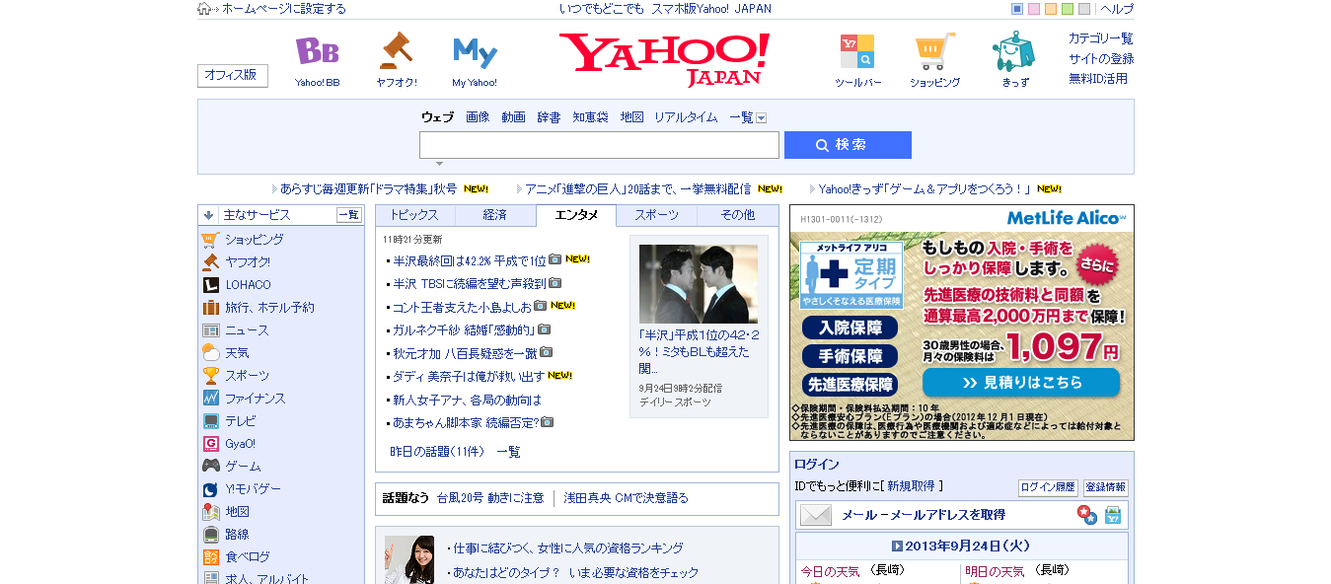This screenshot has width=1331, height=584.
Task: Switch to the スポーツ news tab
Action: tap(656, 215)
